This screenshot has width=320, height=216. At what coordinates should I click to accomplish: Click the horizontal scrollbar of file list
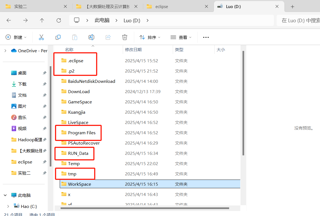[145, 208]
